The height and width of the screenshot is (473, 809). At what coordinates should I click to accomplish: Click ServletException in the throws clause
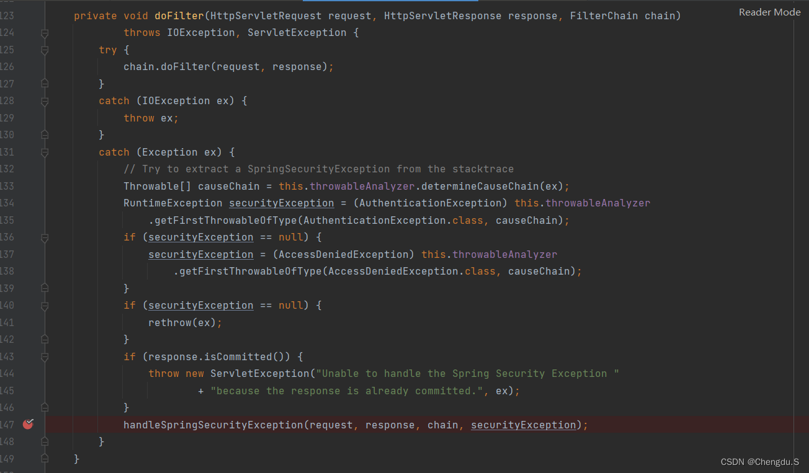pyautogui.click(x=297, y=32)
